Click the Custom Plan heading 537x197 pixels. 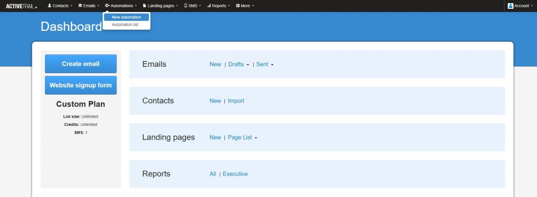click(81, 104)
